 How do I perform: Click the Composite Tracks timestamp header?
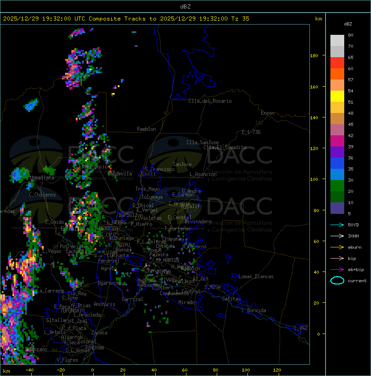[126, 19]
